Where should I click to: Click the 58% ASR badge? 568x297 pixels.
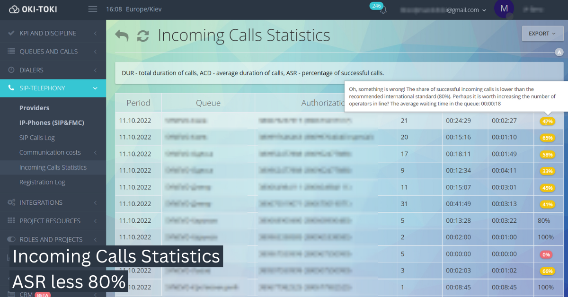[x=548, y=154]
